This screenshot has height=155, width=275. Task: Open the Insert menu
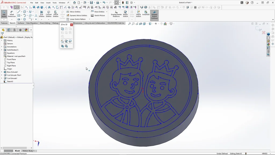[x=48, y=3]
